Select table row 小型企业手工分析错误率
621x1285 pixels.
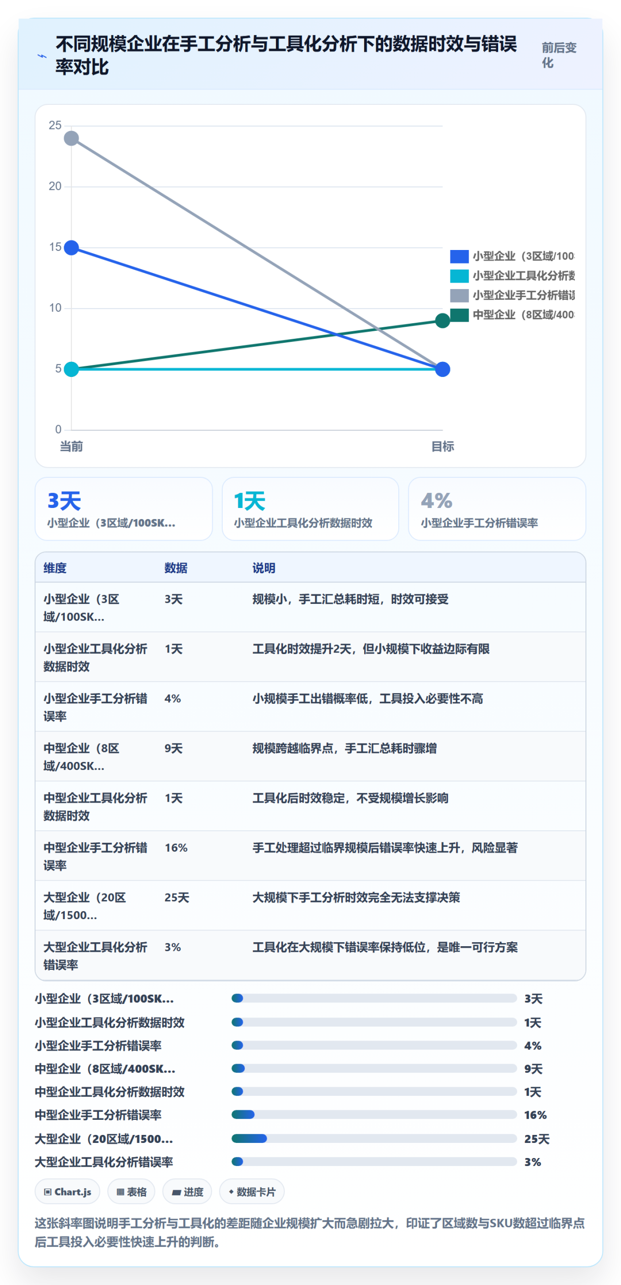[310, 707]
